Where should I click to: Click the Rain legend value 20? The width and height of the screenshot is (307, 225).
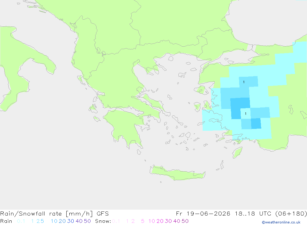click(62, 221)
